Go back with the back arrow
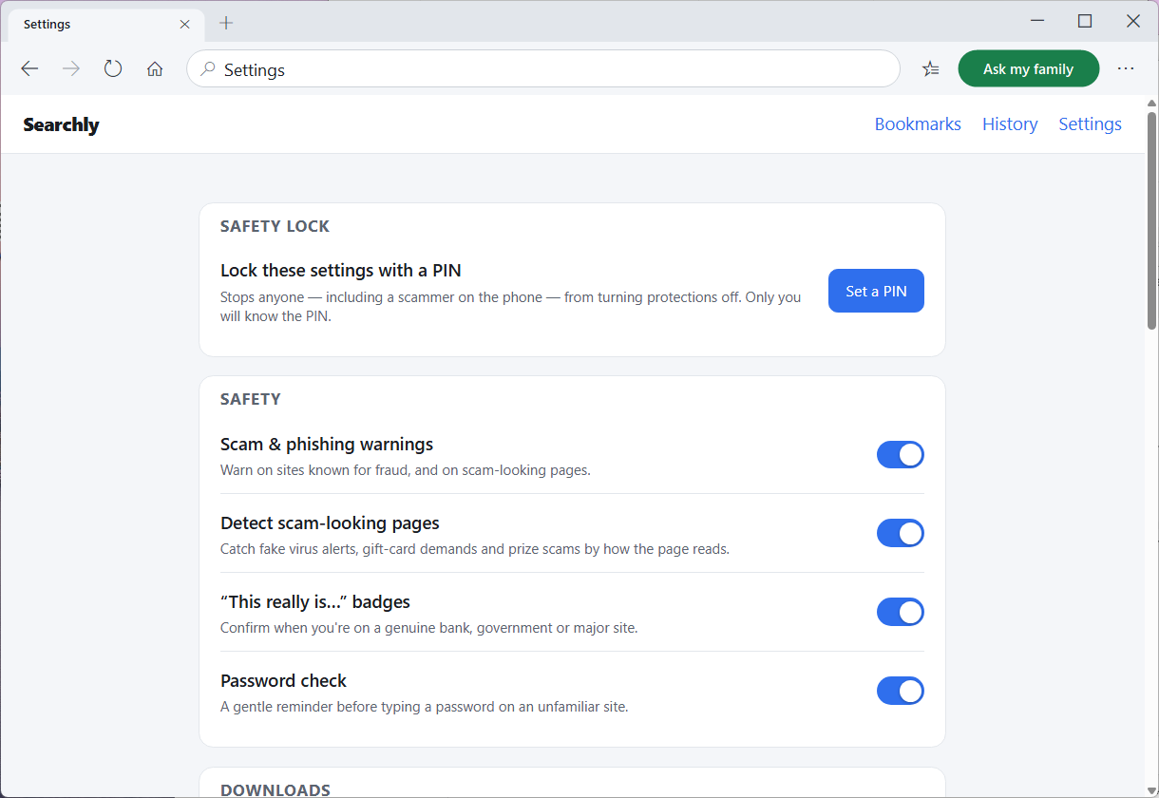 [29, 68]
